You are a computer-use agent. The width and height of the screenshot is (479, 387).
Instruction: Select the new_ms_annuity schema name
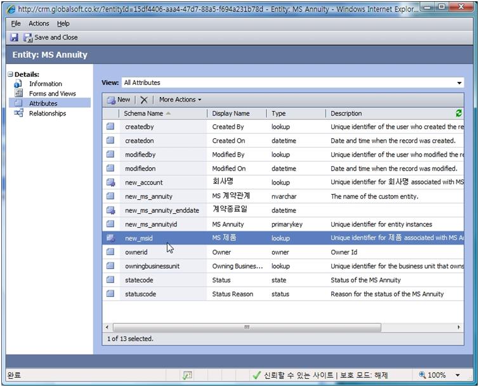point(148,197)
